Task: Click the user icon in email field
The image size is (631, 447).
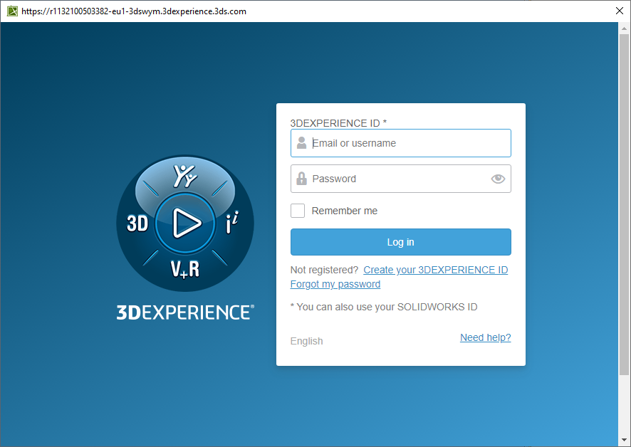Action: coord(302,143)
